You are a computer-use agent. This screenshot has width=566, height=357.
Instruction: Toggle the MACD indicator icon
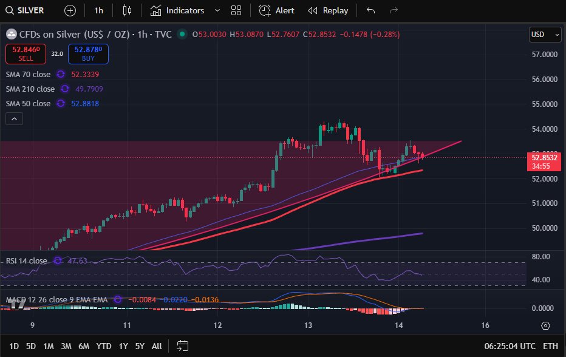point(118,300)
